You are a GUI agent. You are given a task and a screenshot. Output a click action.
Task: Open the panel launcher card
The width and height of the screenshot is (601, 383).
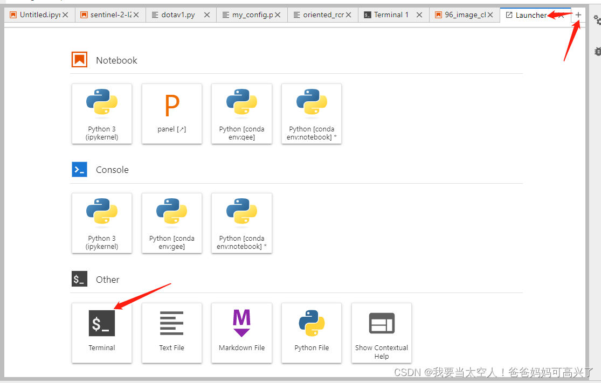click(172, 114)
